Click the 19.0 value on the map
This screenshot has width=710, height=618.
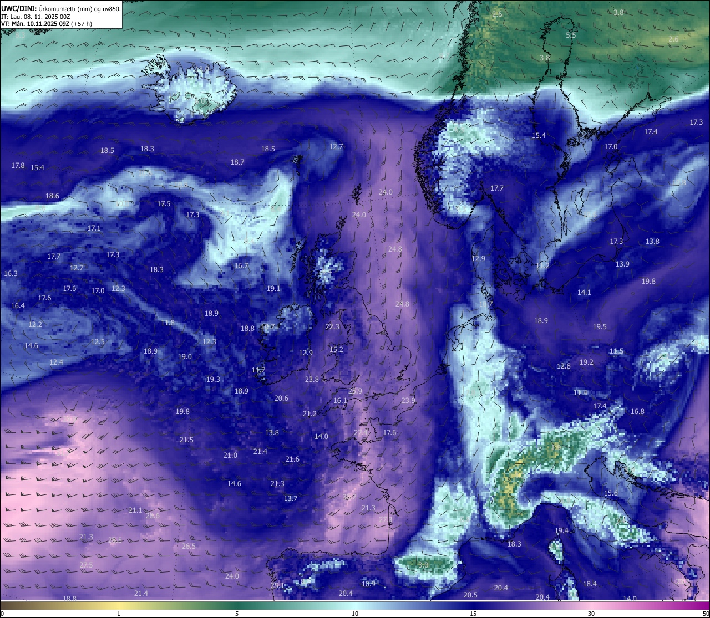[x=185, y=357]
